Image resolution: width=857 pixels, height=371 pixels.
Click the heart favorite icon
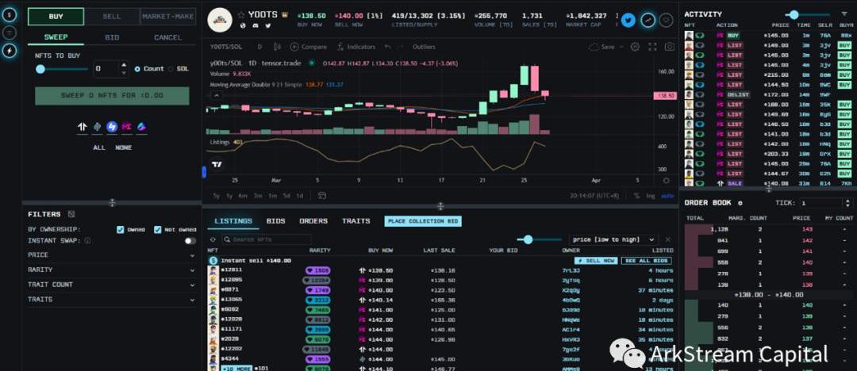pos(667,20)
